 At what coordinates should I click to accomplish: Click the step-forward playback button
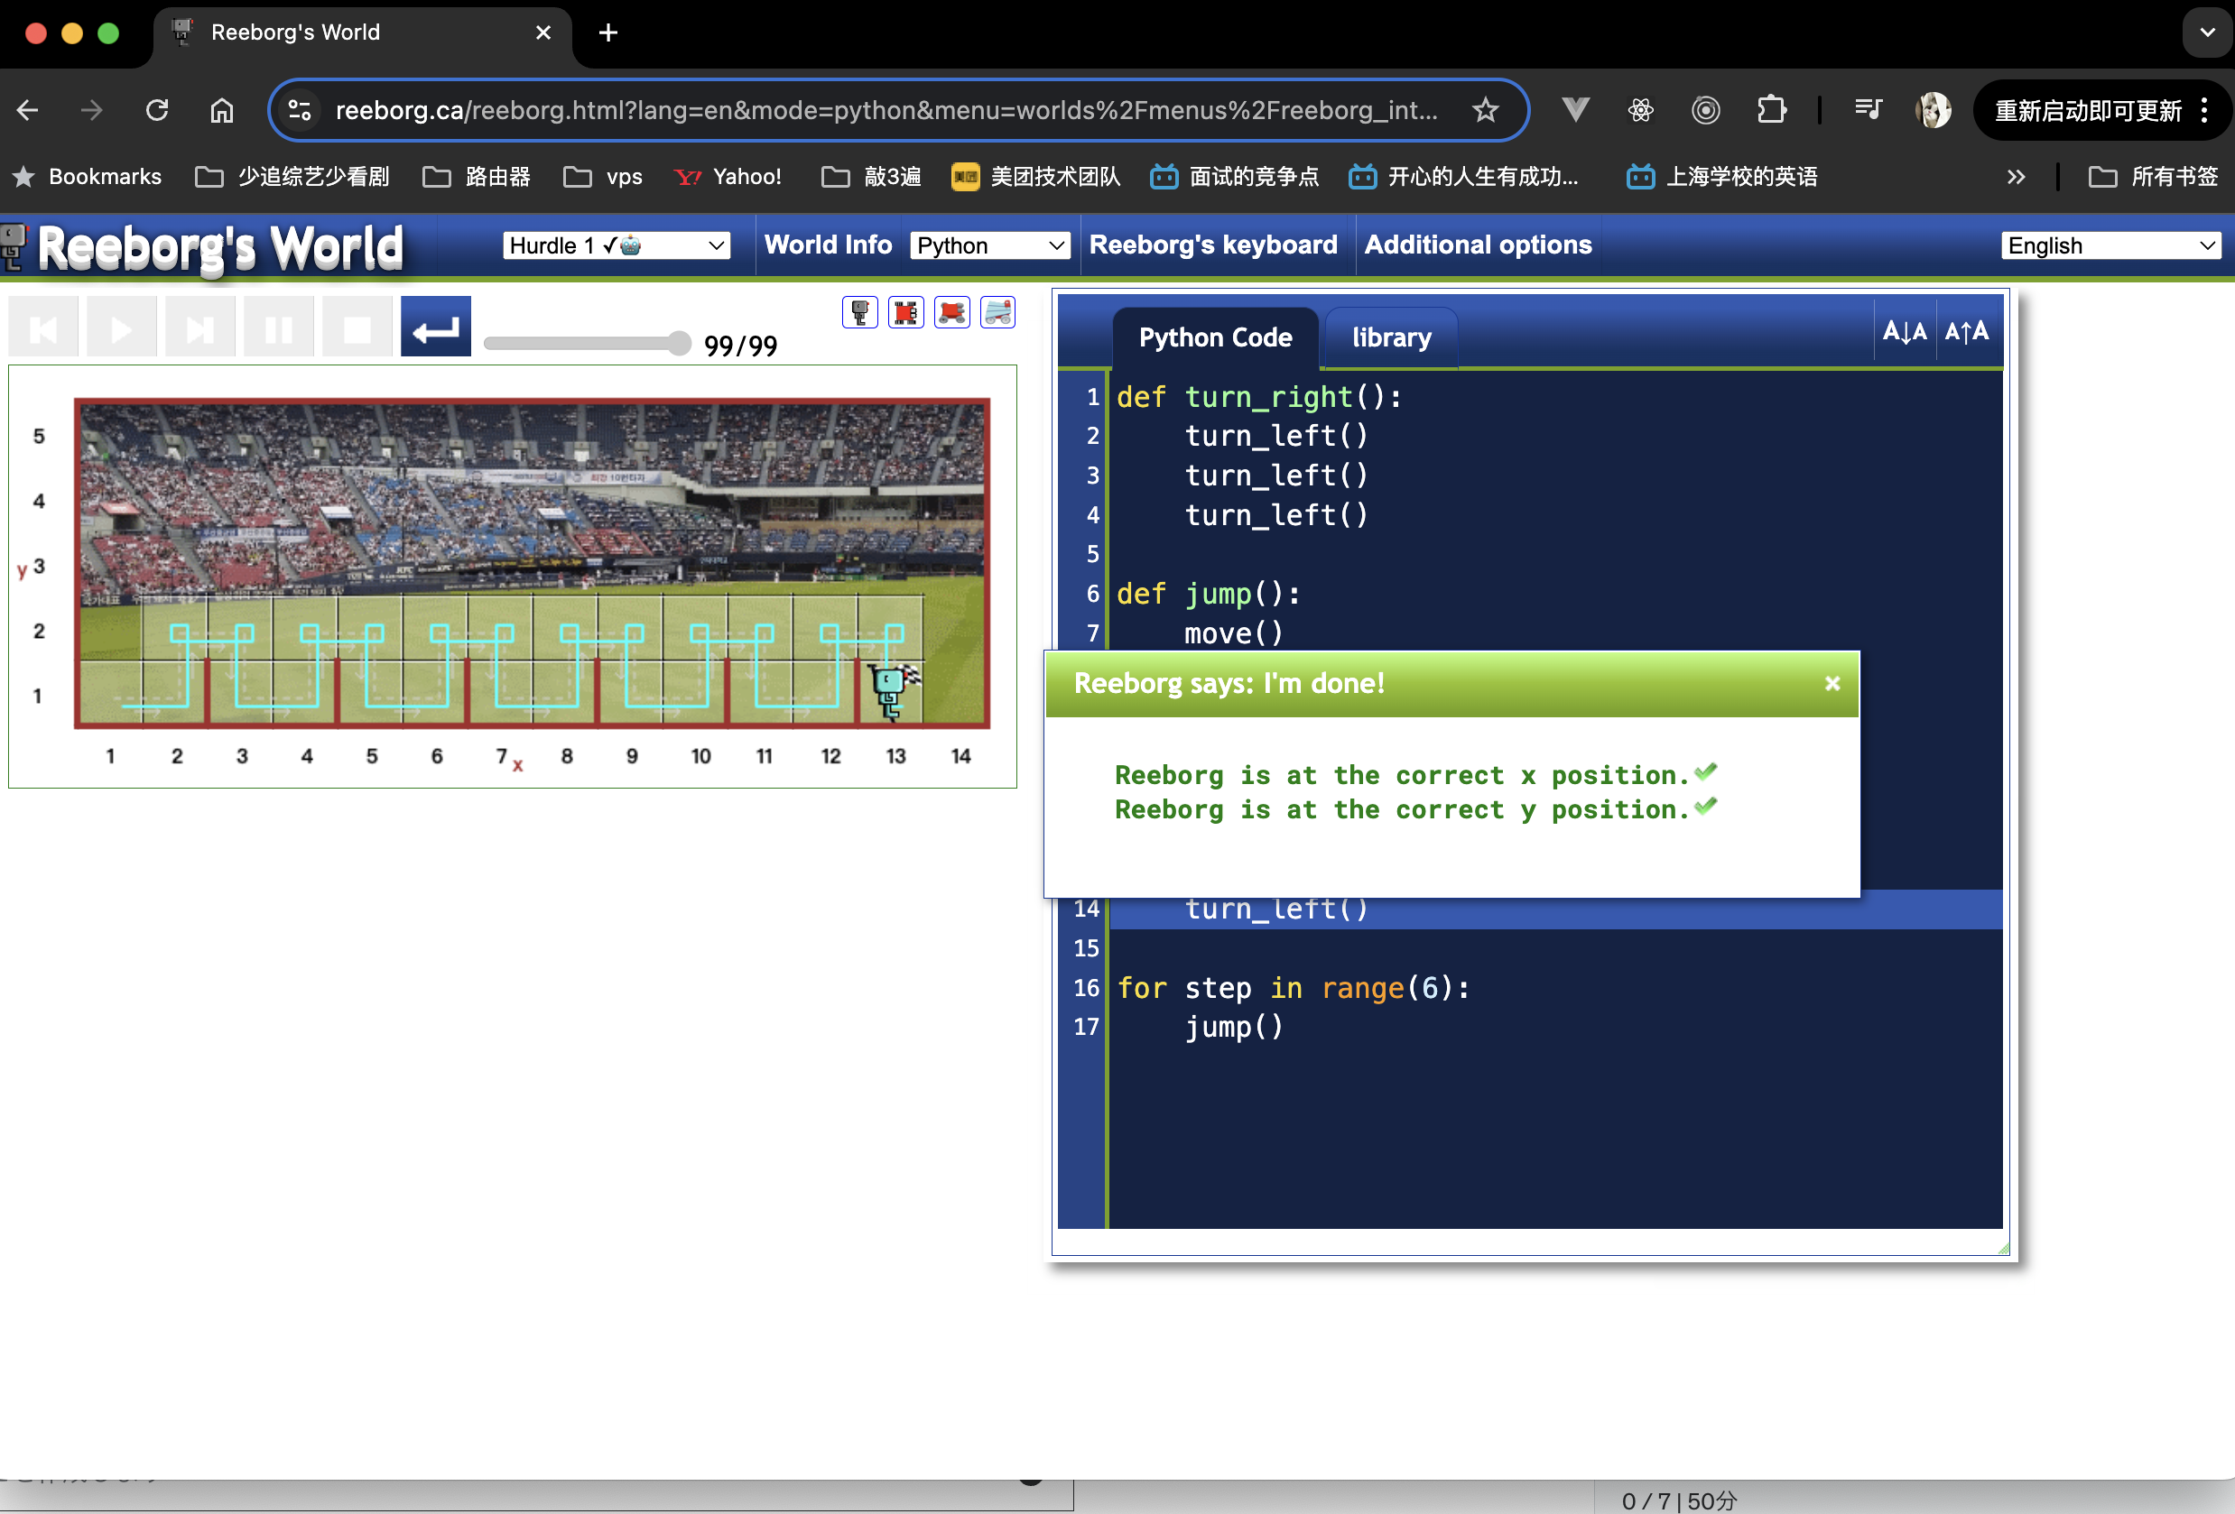point(200,328)
